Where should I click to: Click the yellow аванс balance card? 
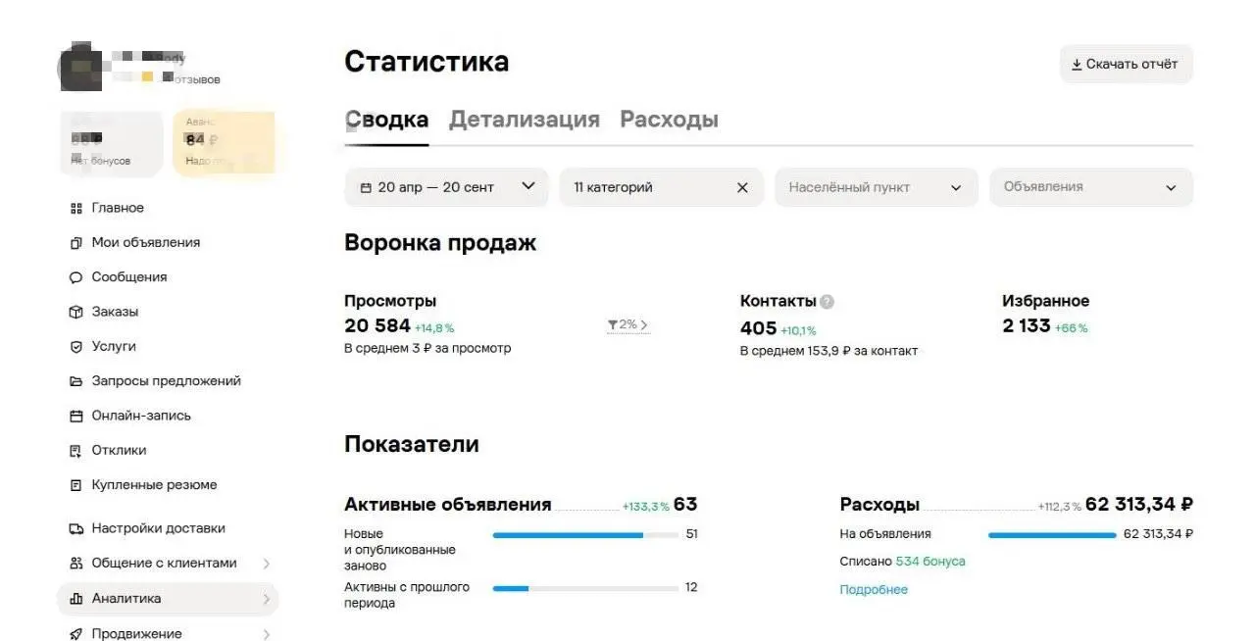click(224, 143)
